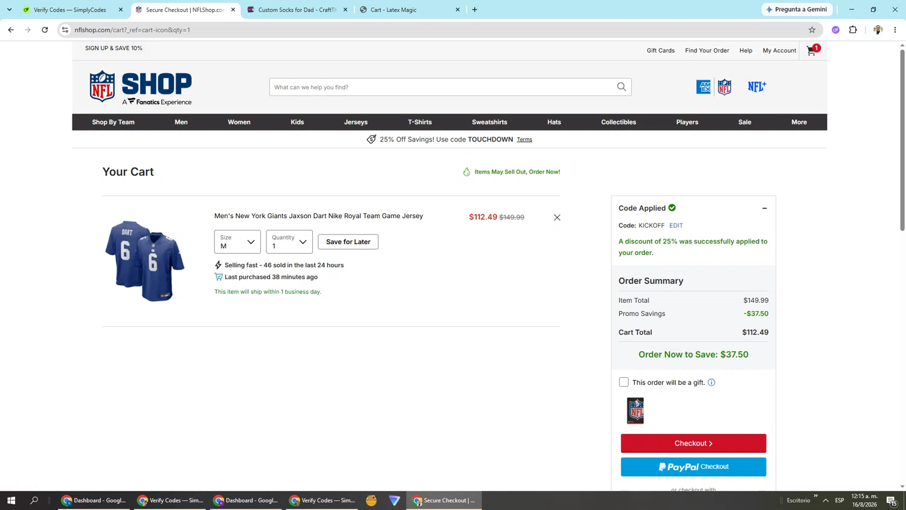Open the NFL+ logo link

pyautogui.click(x=757, y=87)
